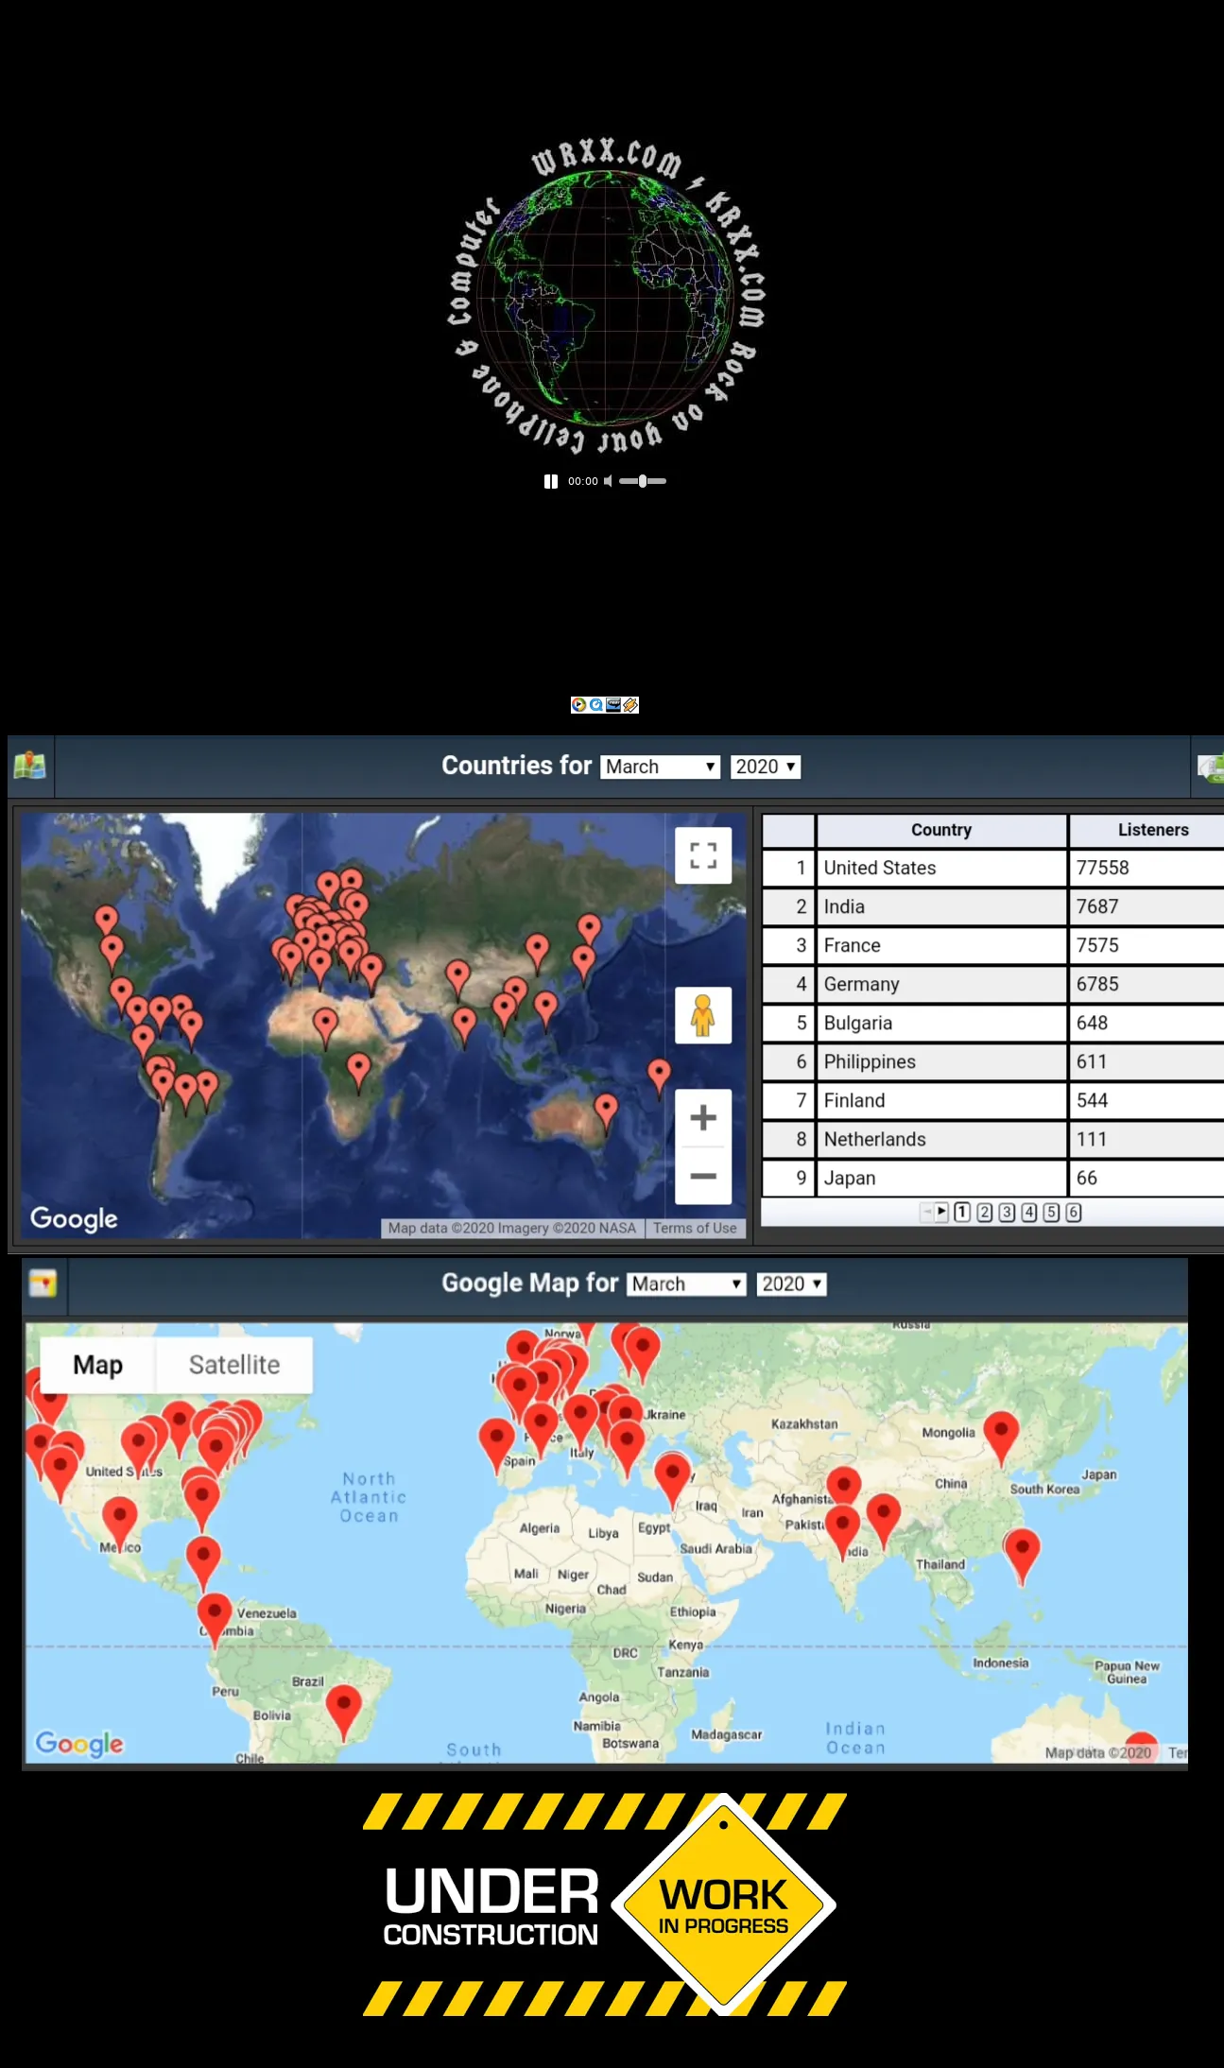Image resolution: width=1224 pixels, height=2068 pixels.
Task: Go to page 4 of country table
Action: click(x=1029, y=1212)
